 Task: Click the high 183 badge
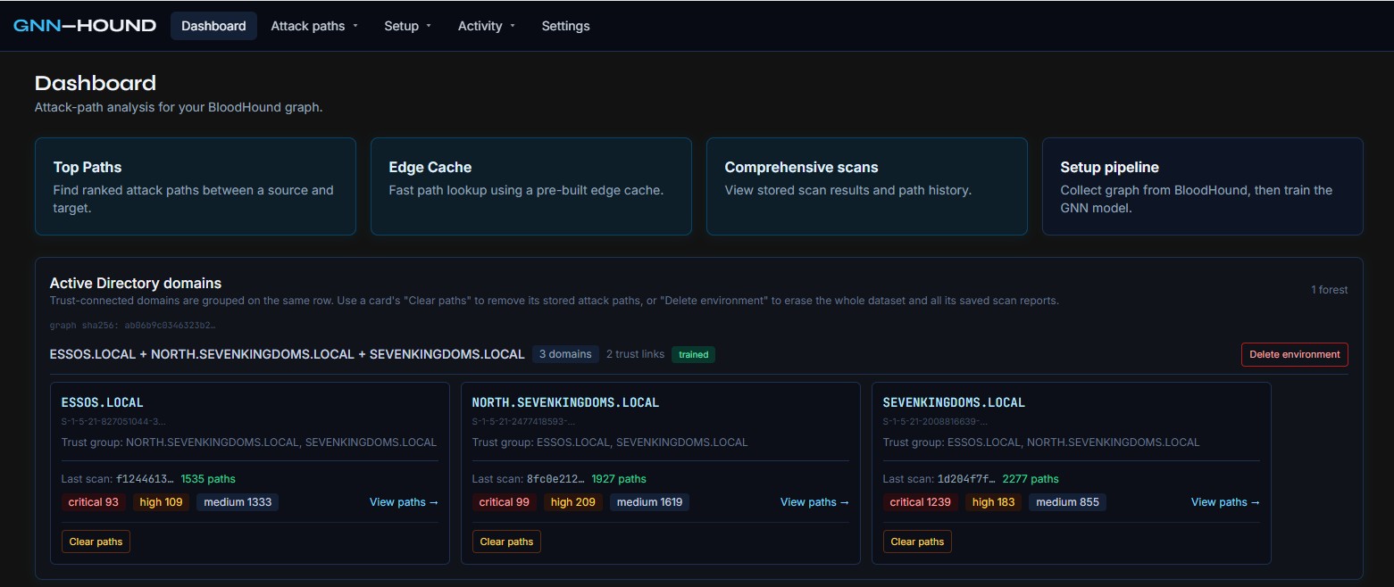994,502
